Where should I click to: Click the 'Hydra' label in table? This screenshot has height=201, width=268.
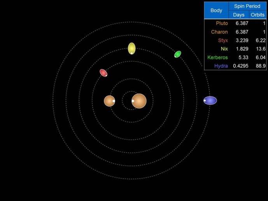pos(221,66)
